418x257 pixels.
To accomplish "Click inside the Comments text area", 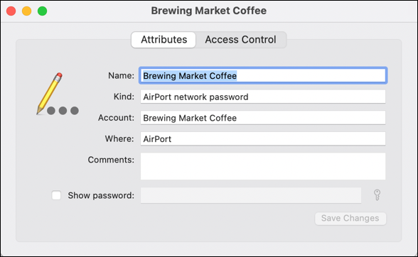I will click(x=263, y=166).
